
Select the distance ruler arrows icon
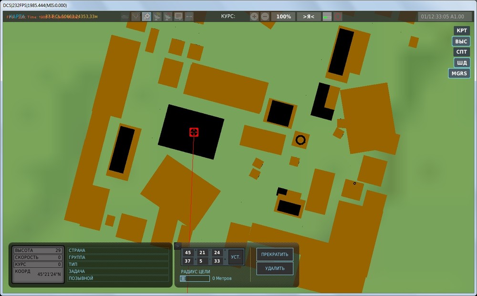pos(189,16)
